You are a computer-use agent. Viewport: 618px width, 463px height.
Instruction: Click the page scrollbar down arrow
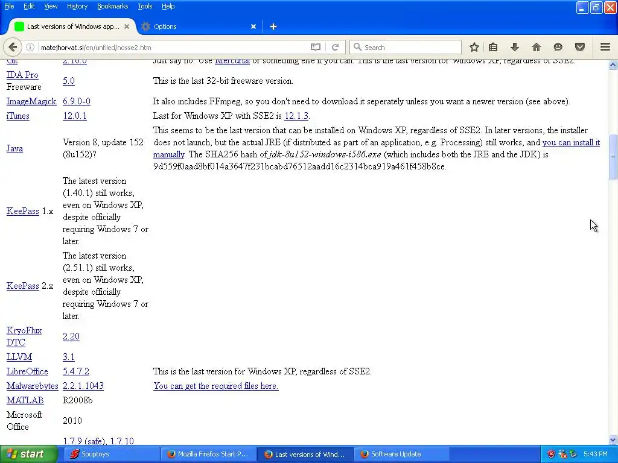pyautogui.click(x=613, y=439)
